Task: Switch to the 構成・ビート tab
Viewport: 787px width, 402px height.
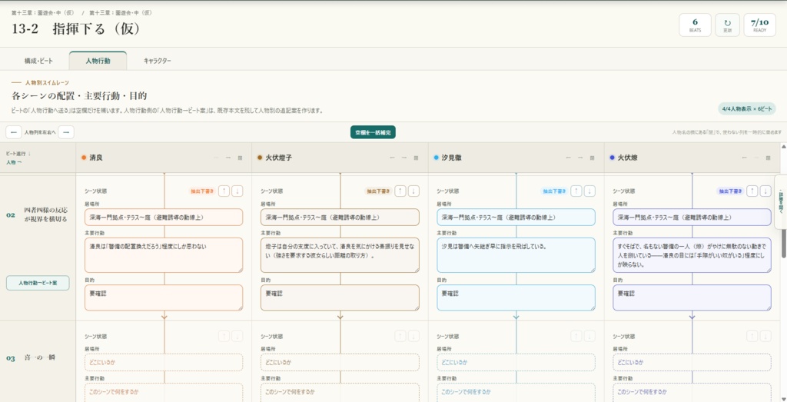Action: pos(38,61)
